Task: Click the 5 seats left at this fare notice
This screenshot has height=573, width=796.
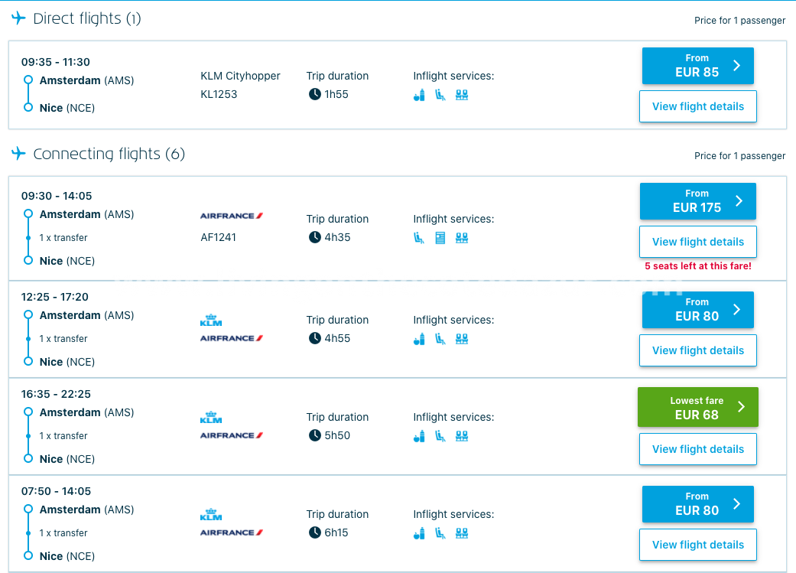Action: tap(697, 266)
